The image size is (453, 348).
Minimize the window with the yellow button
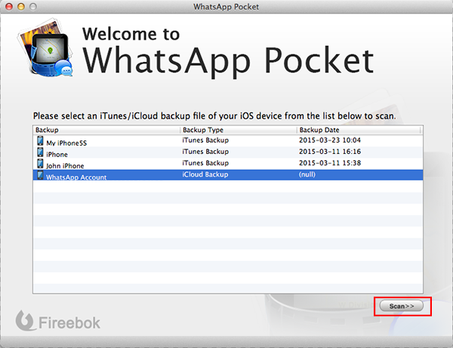(x=21, y=6)
